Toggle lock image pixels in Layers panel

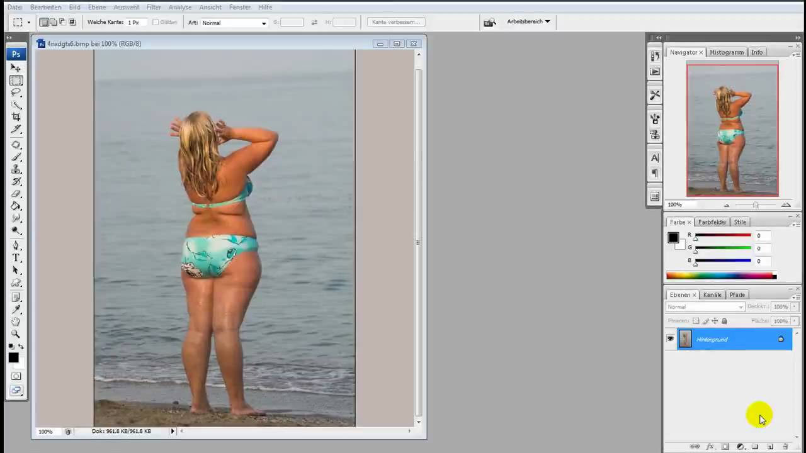(x=705, y=321)
